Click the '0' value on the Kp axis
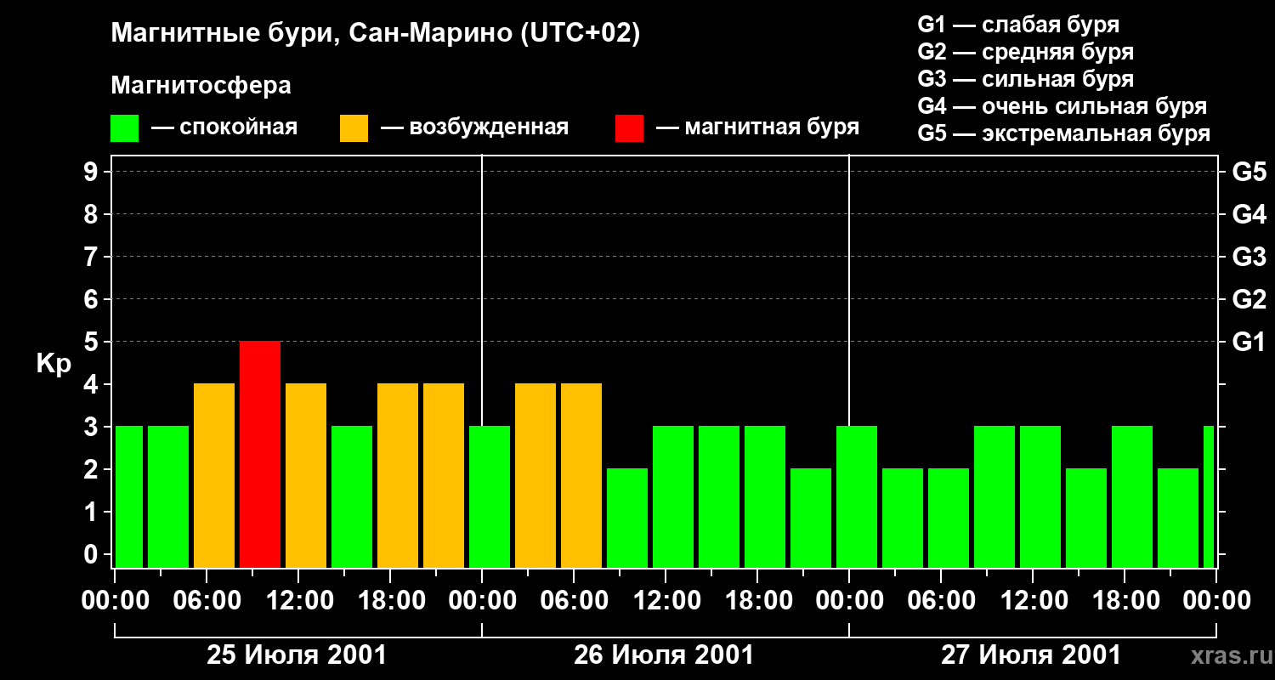 93,554
